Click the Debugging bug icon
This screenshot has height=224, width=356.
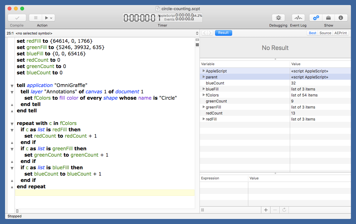[278, 18]
